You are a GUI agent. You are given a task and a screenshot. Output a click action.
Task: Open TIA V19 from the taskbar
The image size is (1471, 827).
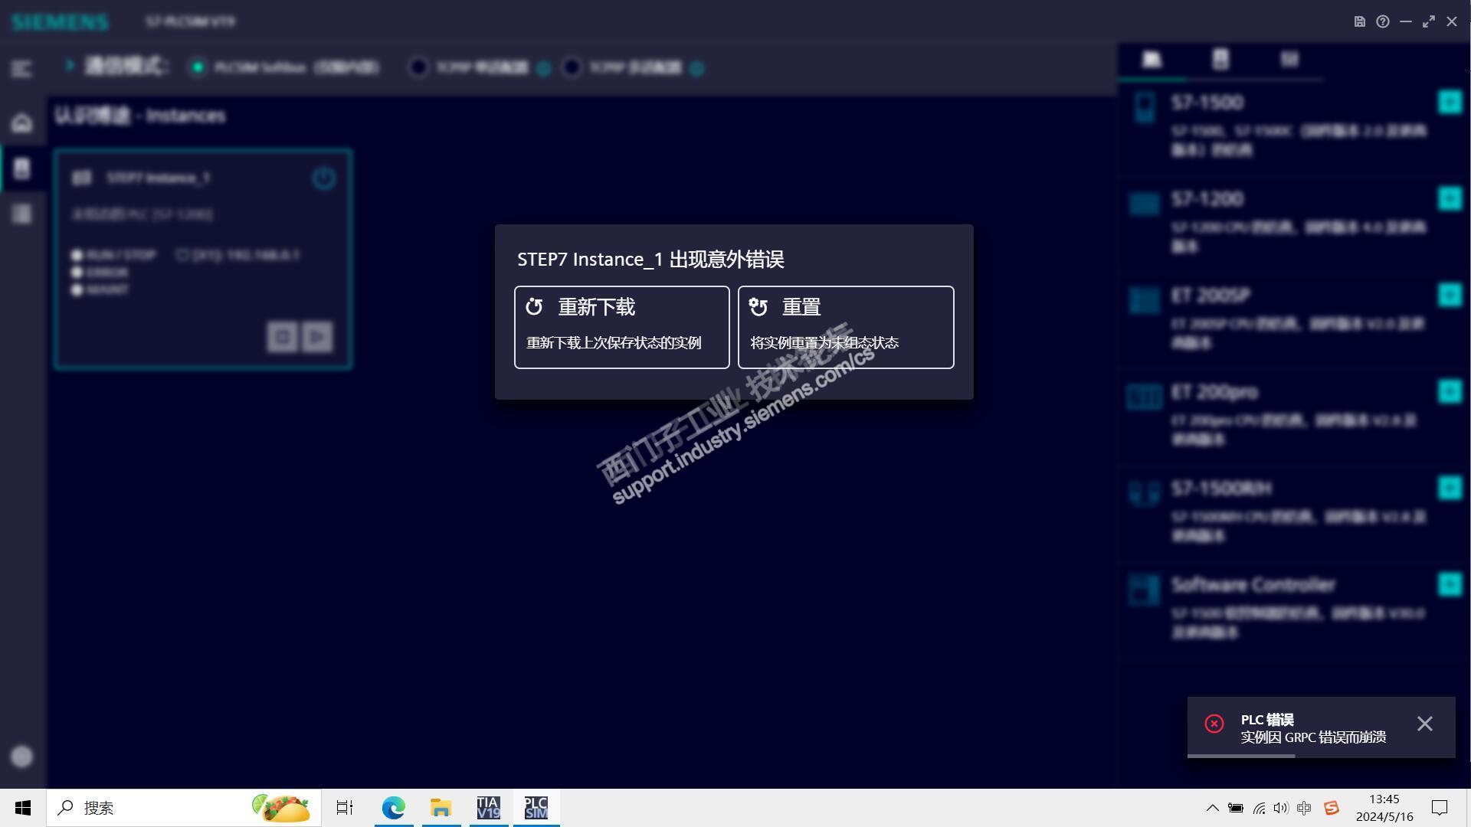click(488, 808)
